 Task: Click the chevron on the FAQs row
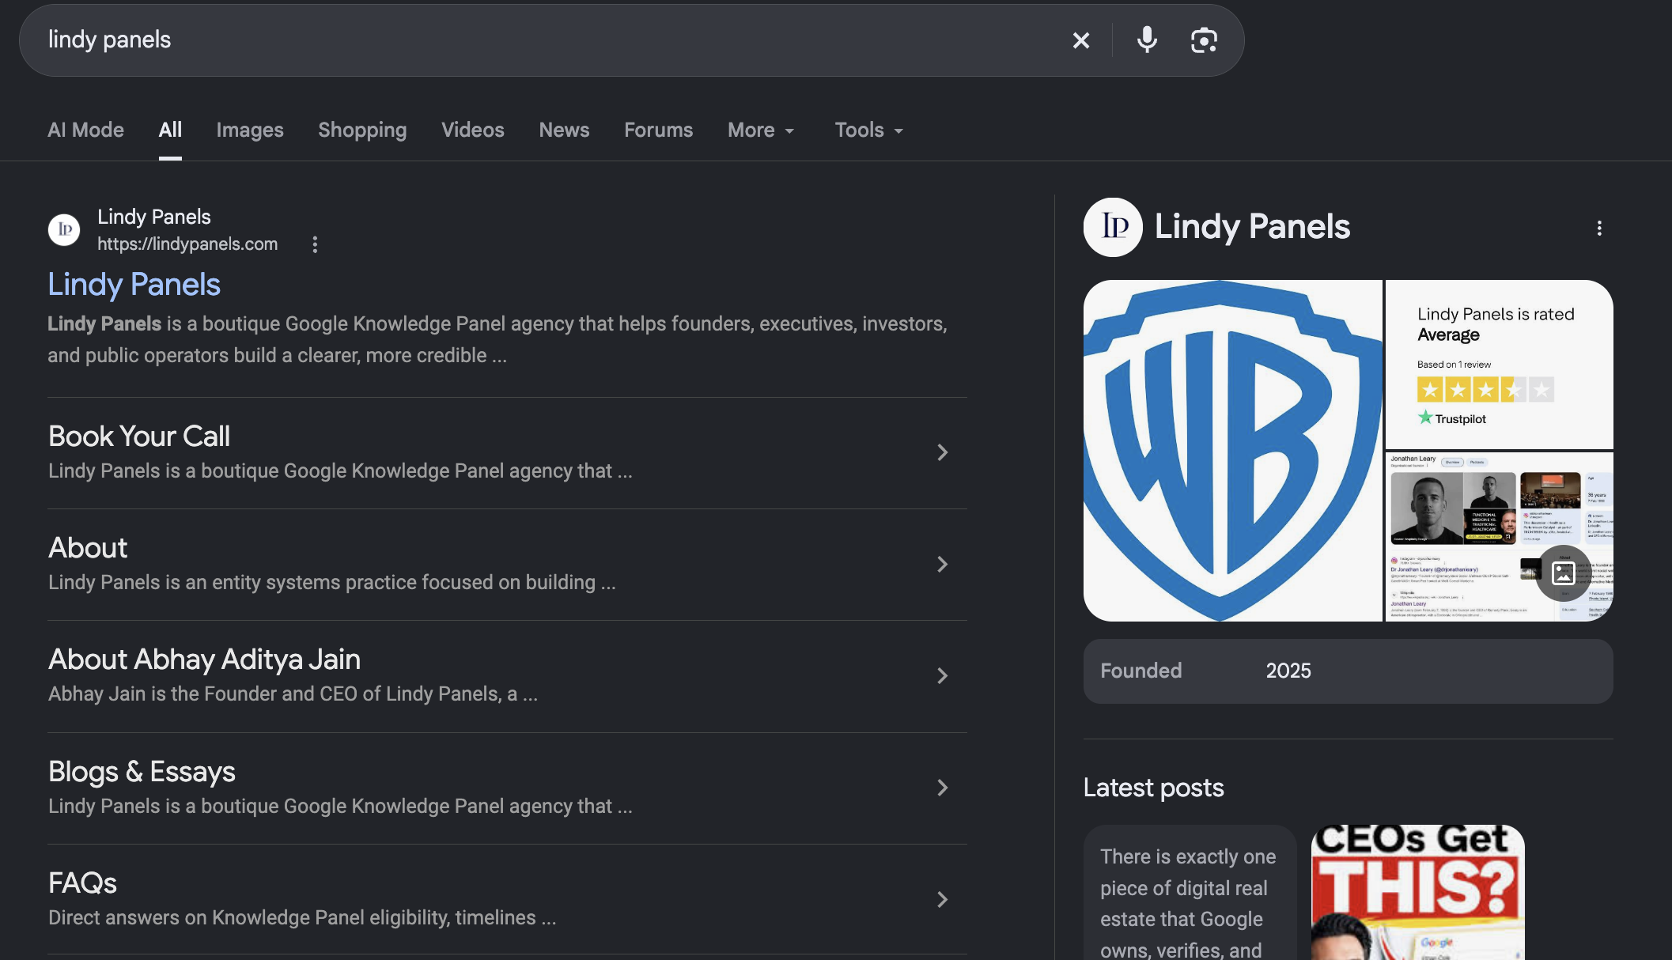point(942,899)
